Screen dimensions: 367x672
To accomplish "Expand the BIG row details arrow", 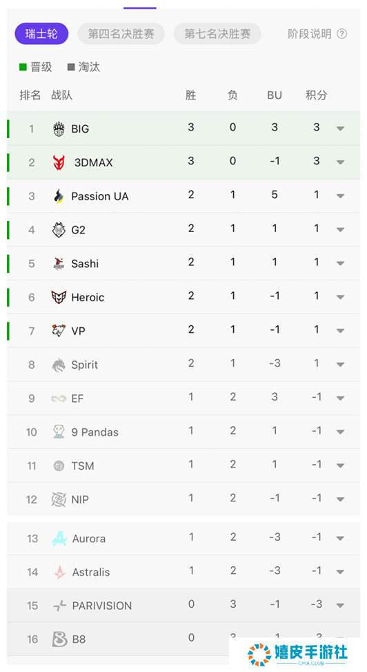I will click(x=341, y=128).
